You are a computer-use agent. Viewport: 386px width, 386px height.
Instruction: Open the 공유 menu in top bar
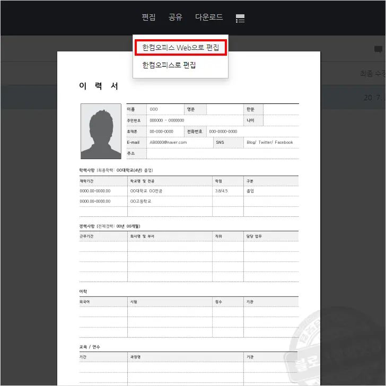[176, 17]
